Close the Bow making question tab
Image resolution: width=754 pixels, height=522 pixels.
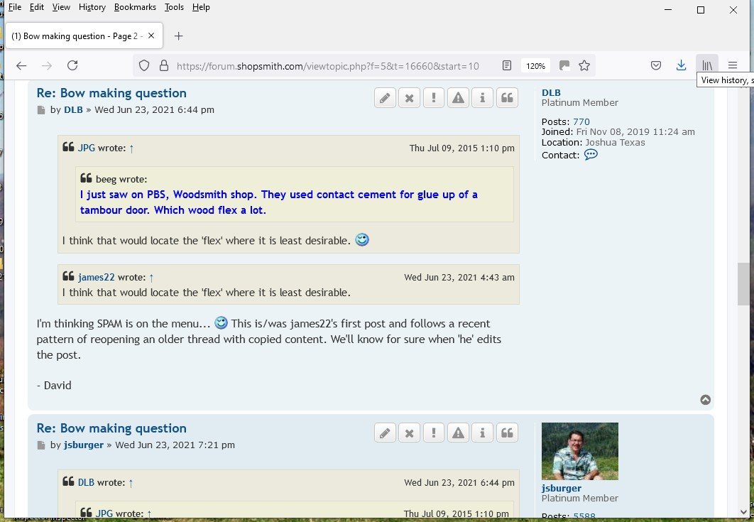pos(151,36)
